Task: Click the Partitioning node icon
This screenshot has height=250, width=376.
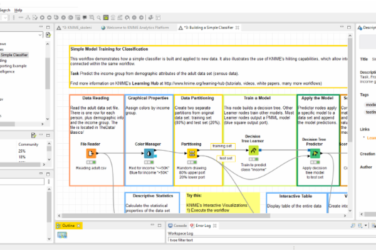Action: pyautogui.click(x=191, y=154)
